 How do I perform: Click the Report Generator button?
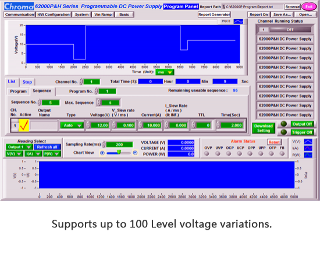(214, 15)
